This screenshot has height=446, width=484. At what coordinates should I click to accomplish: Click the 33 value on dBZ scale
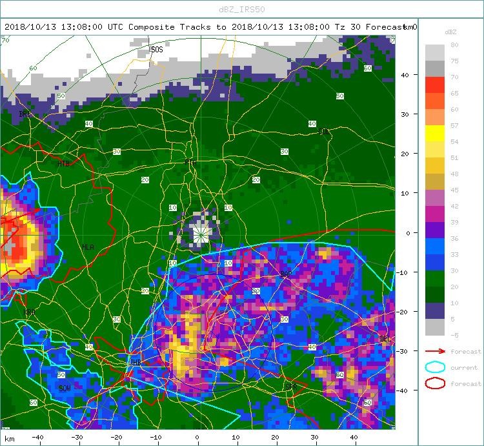click(x=454, y=255)
